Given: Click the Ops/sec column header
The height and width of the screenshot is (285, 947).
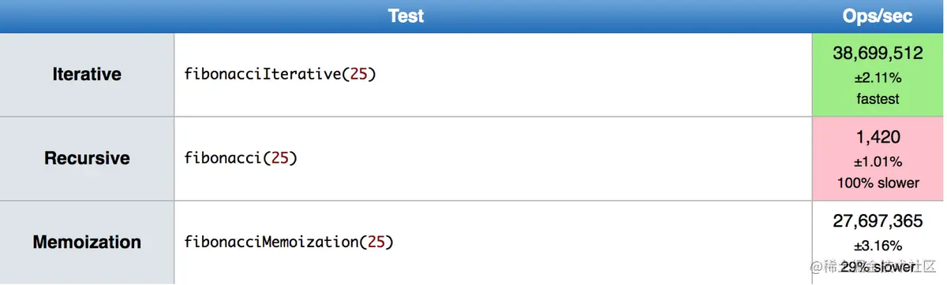Looking at the screenshot, I should click(x=878, y=16).
